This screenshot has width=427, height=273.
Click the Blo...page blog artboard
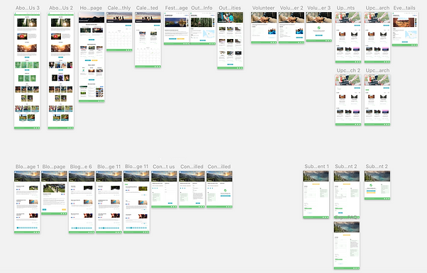click(54, 193)
